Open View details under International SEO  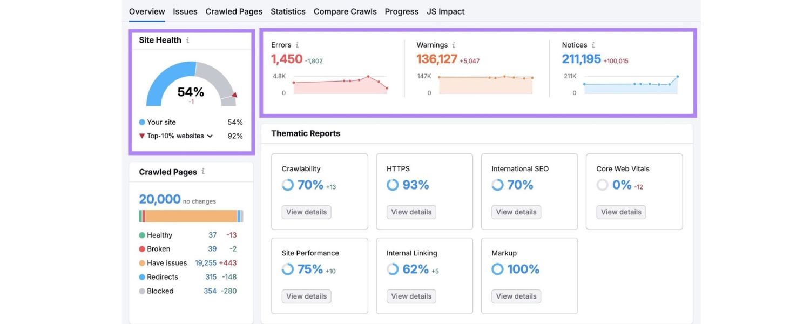516,212
